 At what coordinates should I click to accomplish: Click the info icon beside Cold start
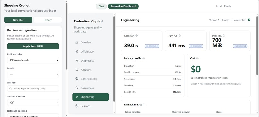coord(137,36)
